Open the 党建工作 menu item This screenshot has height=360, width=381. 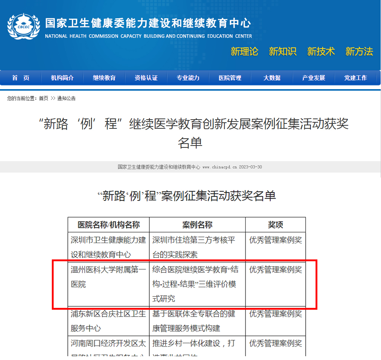355,78
